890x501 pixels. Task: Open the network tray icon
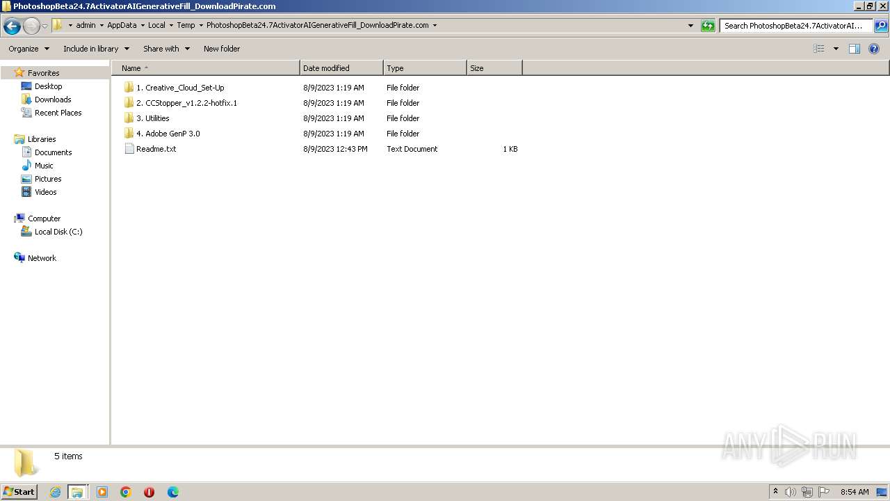click(x=807, y=492)
